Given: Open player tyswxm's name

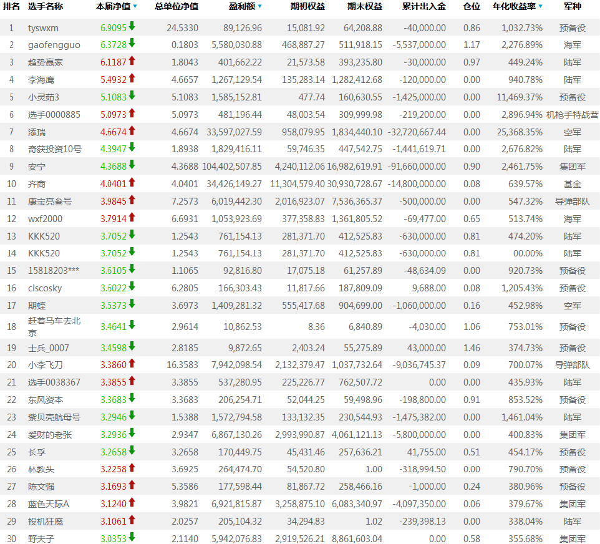Looking at the screenshot, I should (43, 28).
